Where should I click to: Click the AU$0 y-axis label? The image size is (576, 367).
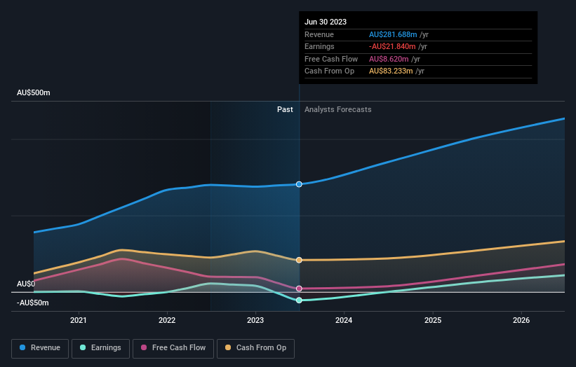click(26, 284)
